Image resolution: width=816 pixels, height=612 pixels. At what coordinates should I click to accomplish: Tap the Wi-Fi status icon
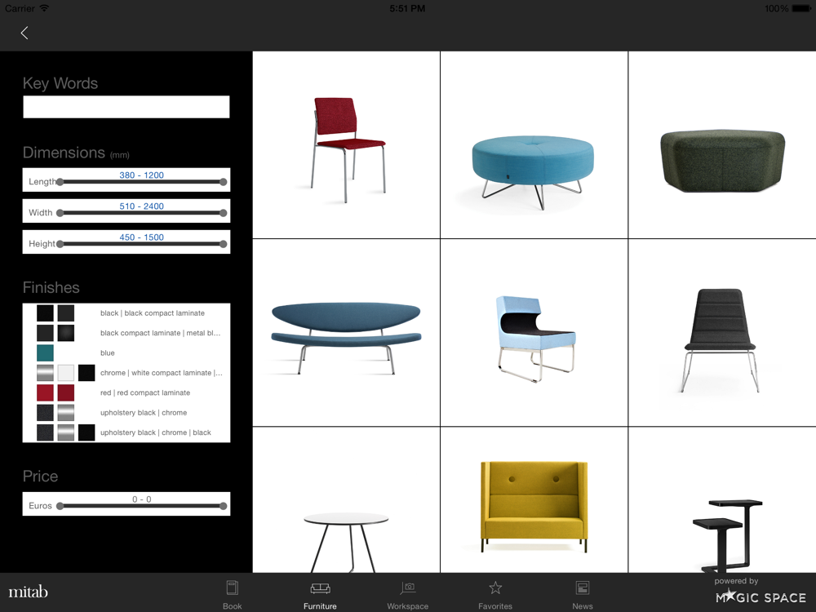pyautogui.click(x=44, y=8)
